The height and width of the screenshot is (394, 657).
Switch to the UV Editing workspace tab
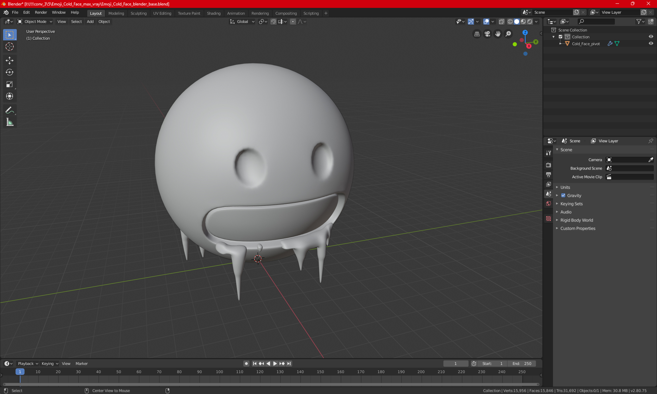(162, 13)
